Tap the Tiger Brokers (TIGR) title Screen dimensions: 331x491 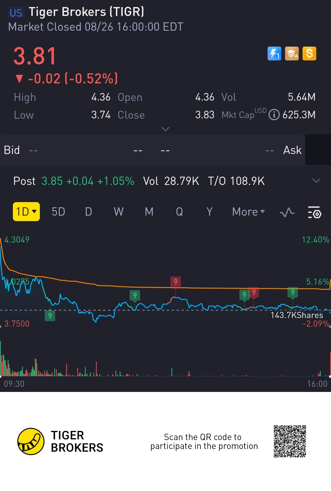click(86, 12)
